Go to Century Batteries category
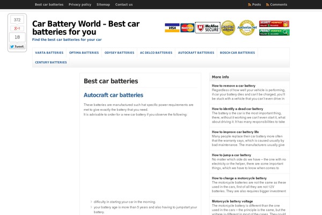The image size is (322, 215). tap(51, 62)
